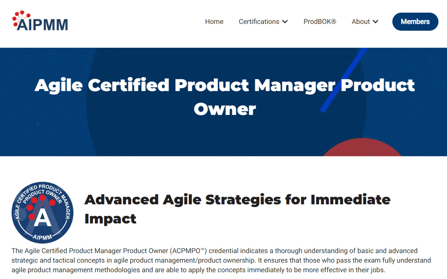Click the About navigation label
Screen dimensions: 447x279
coord(361,22)
